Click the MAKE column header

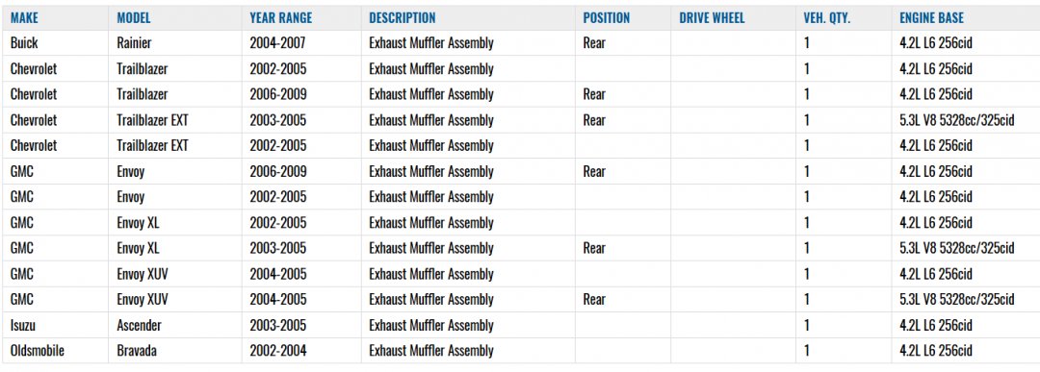[24, 18]
